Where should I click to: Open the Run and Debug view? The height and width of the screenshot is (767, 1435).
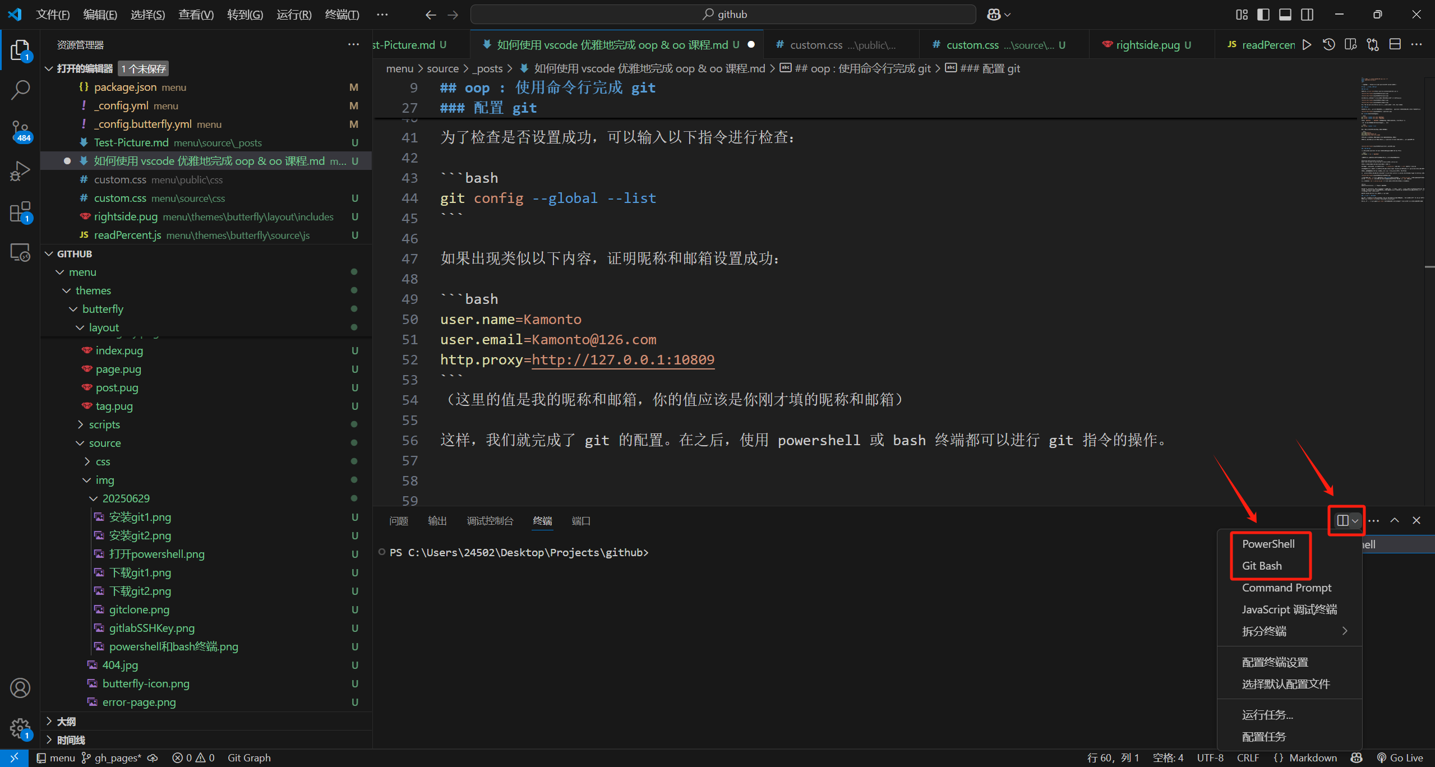pos(20,171)
